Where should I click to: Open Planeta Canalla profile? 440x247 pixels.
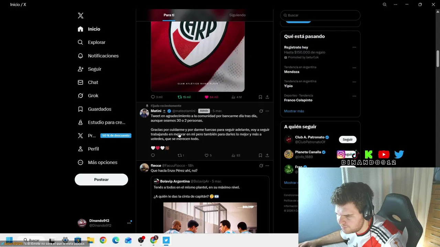click(x=308, y=152)
